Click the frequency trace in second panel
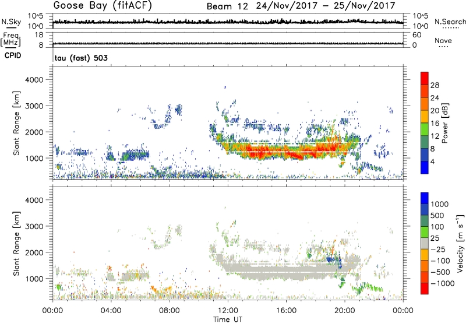466x323 pixels. pos(228,44)
